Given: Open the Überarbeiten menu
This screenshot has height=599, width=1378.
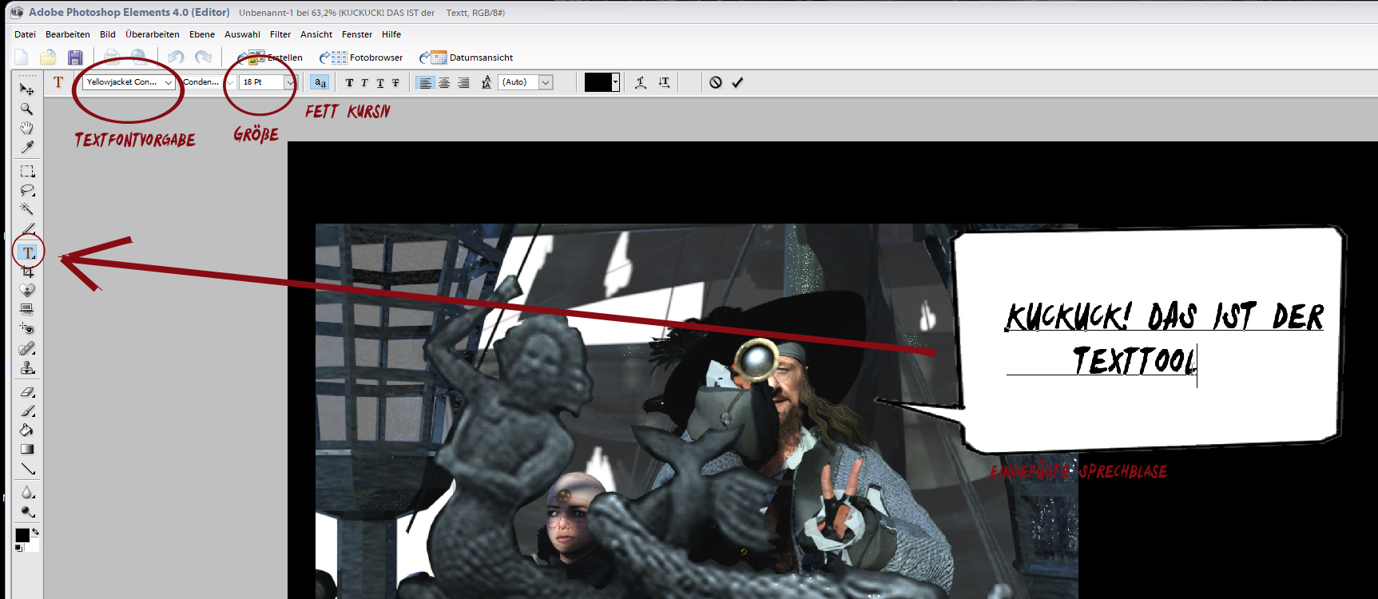Looking at the screenshot, I should [153, 34].
